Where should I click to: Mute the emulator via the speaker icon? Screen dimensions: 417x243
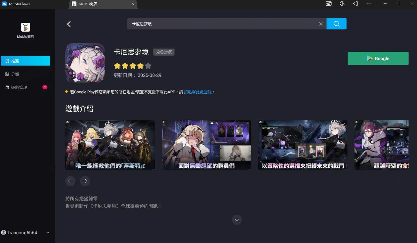pos(342,4)
